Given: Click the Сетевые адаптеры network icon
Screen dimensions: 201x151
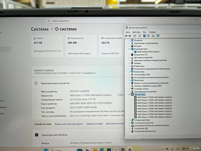Looking at the screenshot, I should (x=133, y=120).
